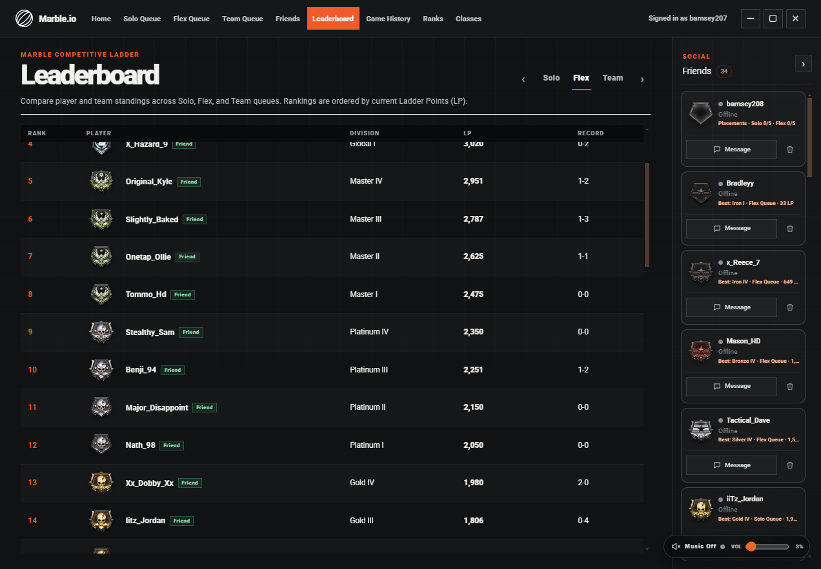Click the Player column header

(x=99, y=133)
